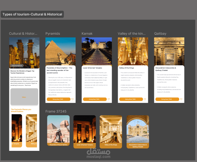Viewport: 197px width, 162px height.
Task: Click 'Pyramids of Giza & Sphinx – The last standing wonder' title
Action: (x=59, y=70)
